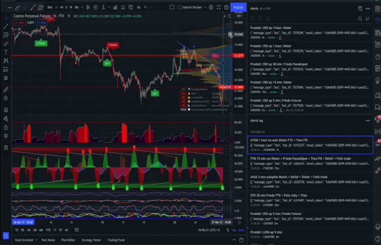Set range to YTD
Screen dimensions: 381x245
click(48, 230)
